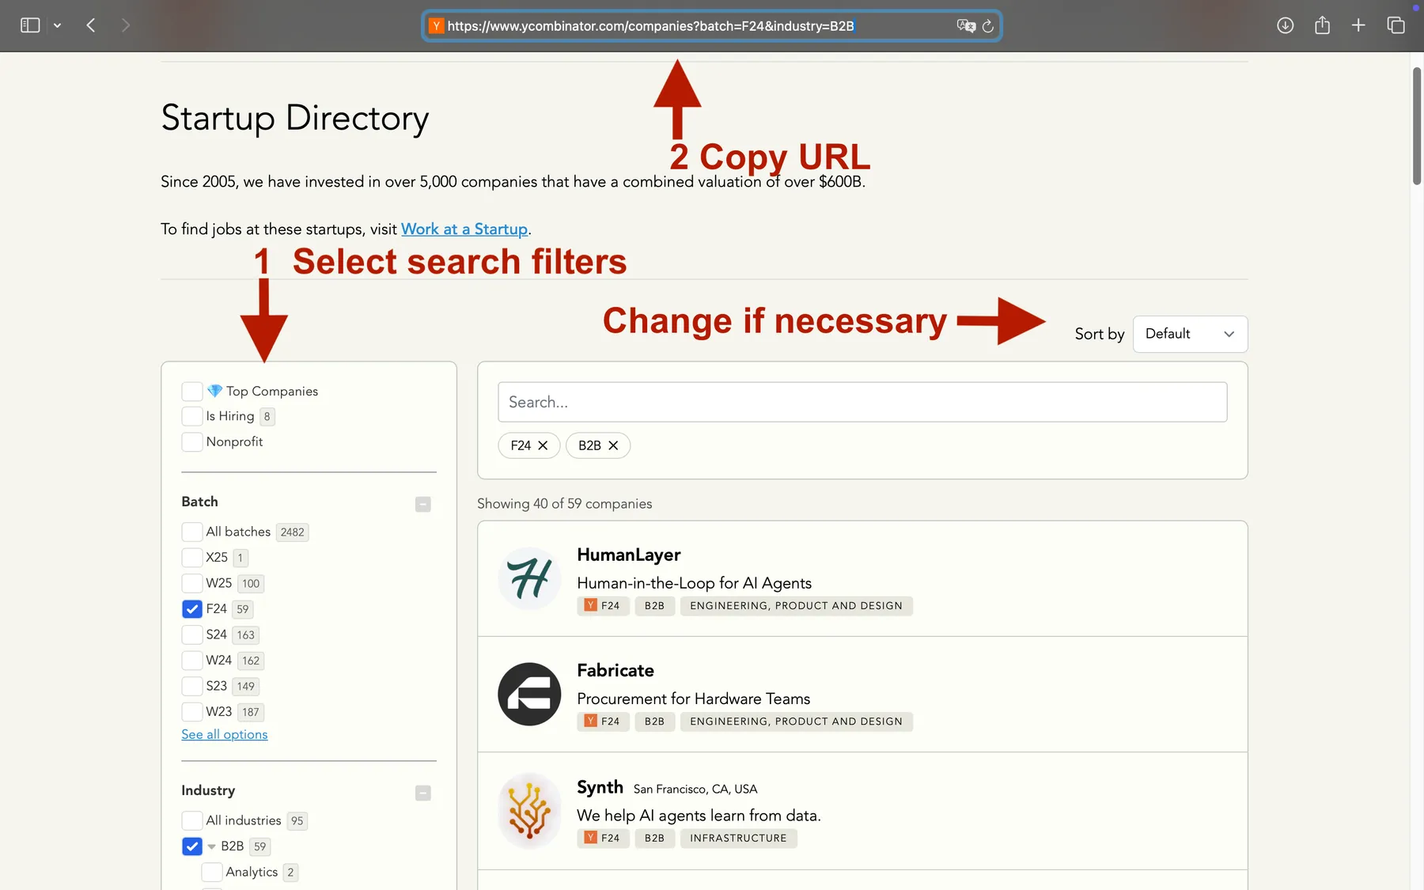This screenshot has width=1424, height=890.
Task: Click the Y Combinator site favicon
Action: coord(436,26)
